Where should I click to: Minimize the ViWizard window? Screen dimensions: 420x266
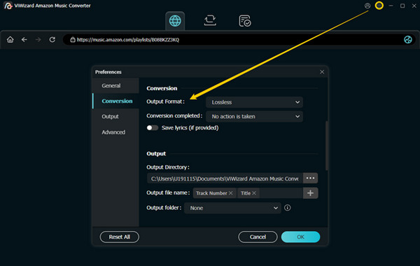[391, 6]
